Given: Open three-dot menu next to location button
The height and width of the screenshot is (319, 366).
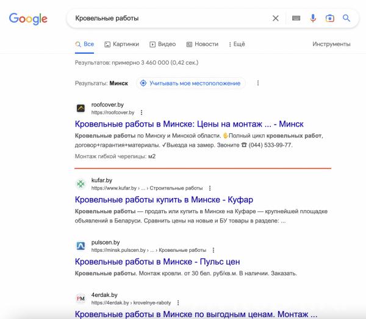Looking at the screenshot, I should (x=258, y=83).
